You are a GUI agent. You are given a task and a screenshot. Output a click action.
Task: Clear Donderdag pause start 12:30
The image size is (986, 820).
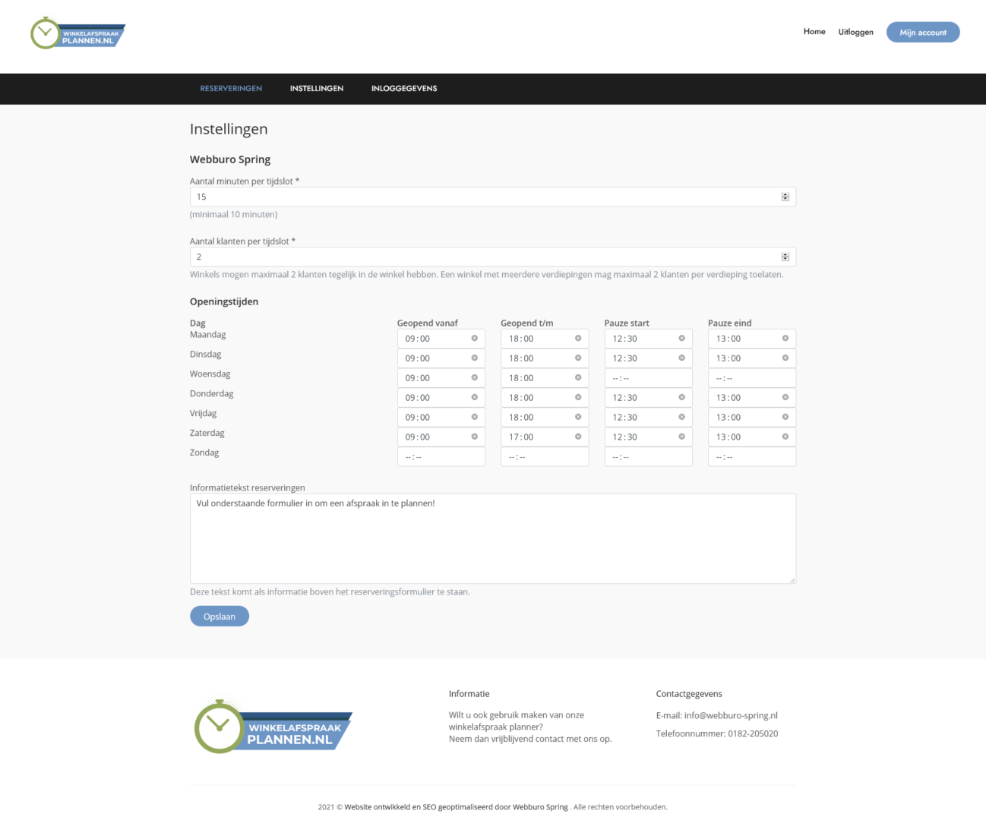pos(681,398)
